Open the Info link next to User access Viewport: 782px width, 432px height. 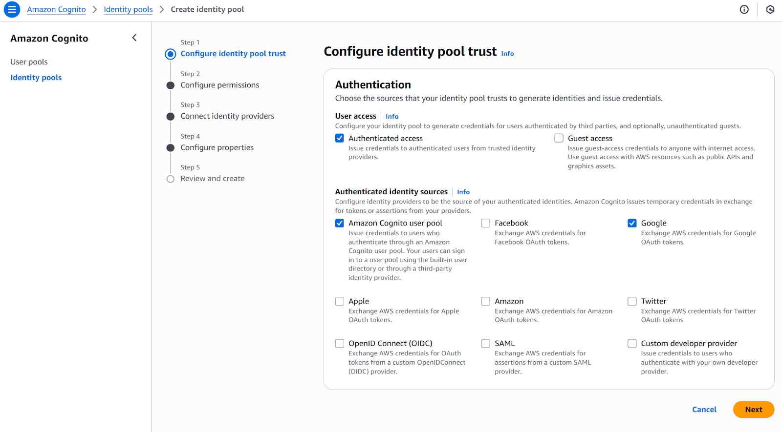point(391,116)
